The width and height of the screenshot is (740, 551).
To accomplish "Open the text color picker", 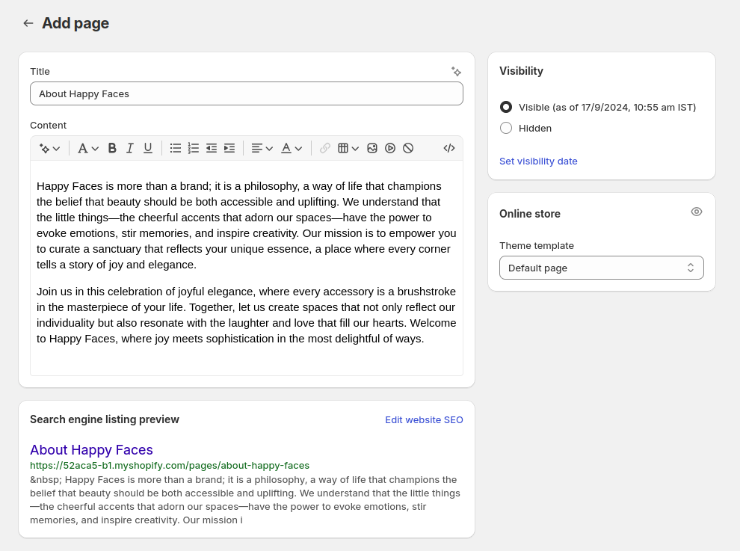I will [292, 148].
